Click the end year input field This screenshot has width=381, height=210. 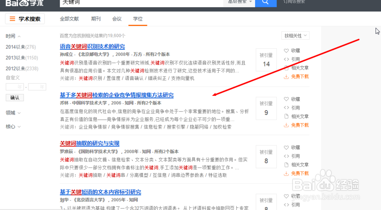coord(37,87)
